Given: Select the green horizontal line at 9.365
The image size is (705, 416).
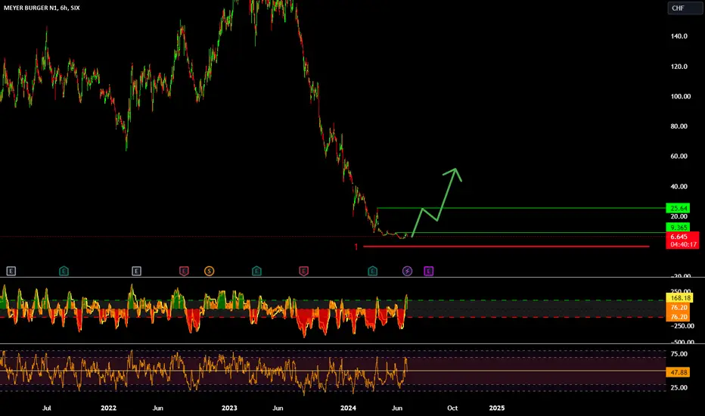Looking at the screenshot, I should tap(530, 233).
